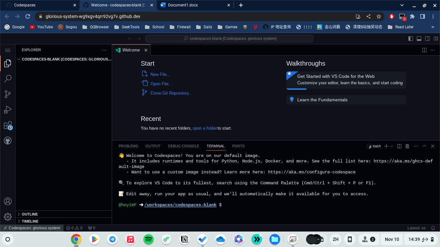The height and width of the screenshot is (247, 440).
Task: Select the TERMINAL tab
Action: click(x=215, y=146)
